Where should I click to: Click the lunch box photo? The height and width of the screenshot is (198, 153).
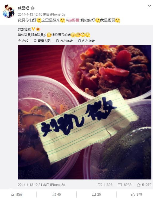(x=85, y=112)
